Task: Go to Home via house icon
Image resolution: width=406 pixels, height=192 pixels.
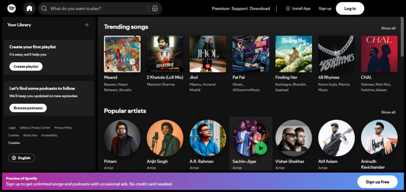Action: click(x=29, y=8)
